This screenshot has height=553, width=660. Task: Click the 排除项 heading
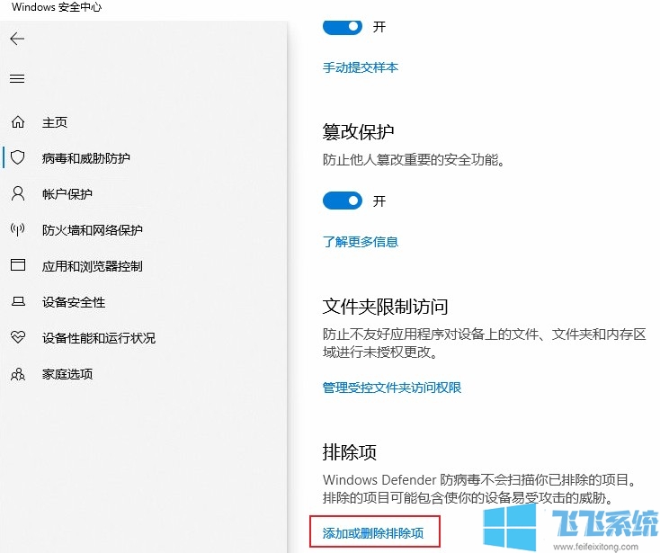[350, 452]
